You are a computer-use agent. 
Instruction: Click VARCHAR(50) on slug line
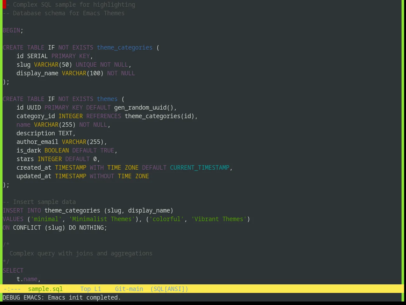(53, 64)
